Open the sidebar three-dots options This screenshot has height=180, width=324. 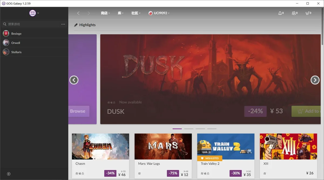point(63,24)
